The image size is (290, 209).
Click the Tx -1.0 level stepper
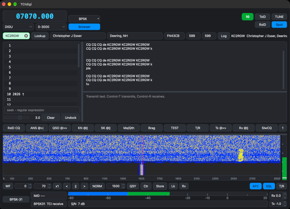[x=278, y=204]
